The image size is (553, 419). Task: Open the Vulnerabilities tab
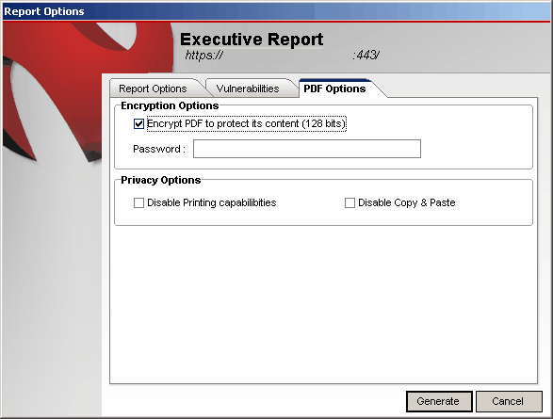[x=248, y=89]
